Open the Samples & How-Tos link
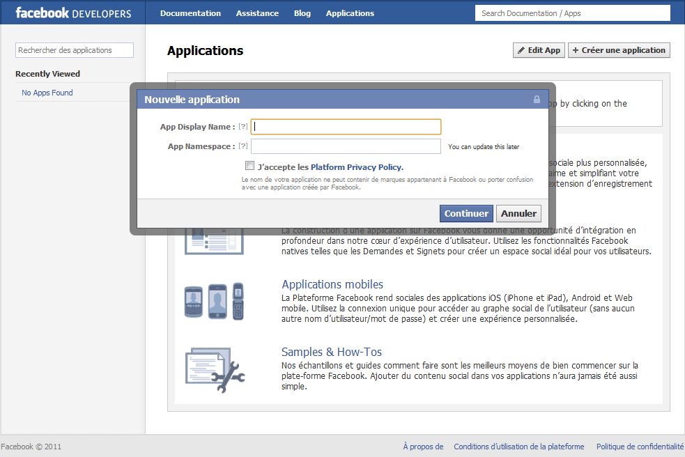Image resolution: width=685 pixels, height=457 pixels. [332, 352]
